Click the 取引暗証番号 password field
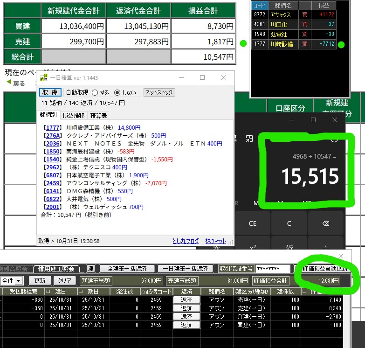 click(x=273, y=269)
